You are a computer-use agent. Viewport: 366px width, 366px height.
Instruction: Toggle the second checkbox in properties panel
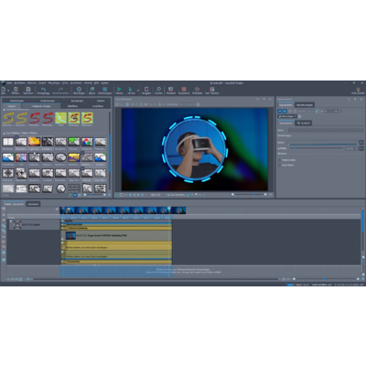click(279, 165)
